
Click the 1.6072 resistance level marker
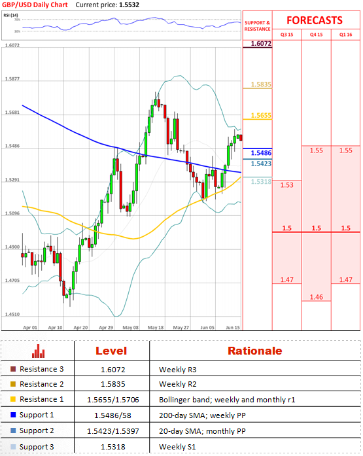coord(261,44)
